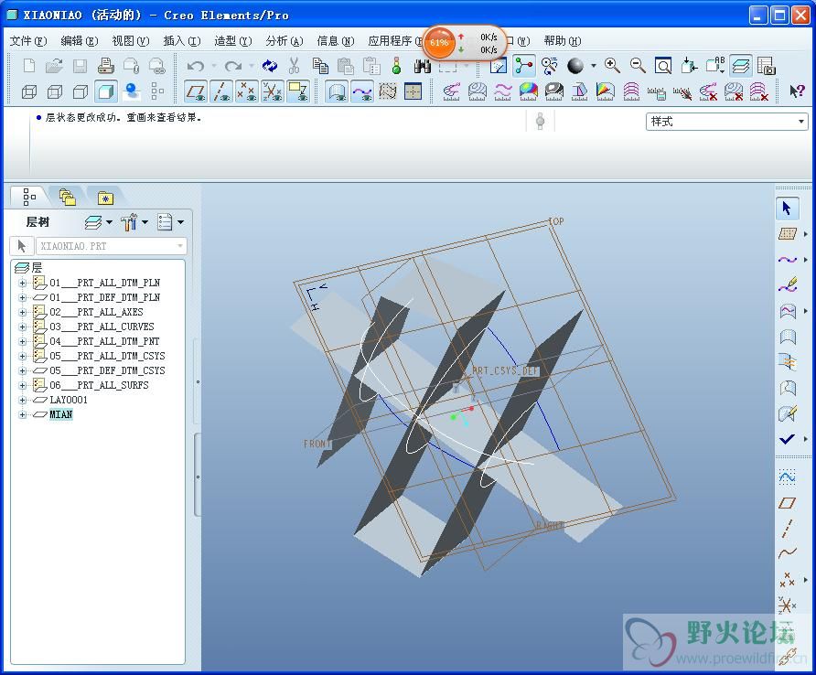Click the saved analysis icon with floppy disk

click(656, 92)
